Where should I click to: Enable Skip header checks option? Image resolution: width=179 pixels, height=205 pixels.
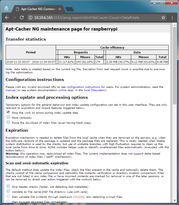[8, 186]
